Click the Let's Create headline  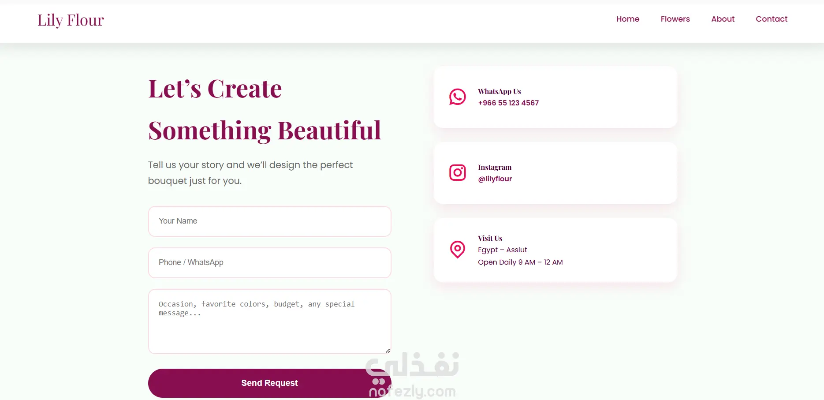(x=215, y=89)
